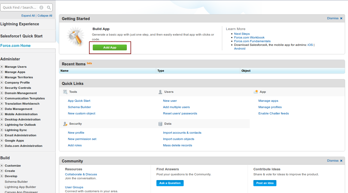
Task: Click the Users section person icon
Action: (160, 92)
